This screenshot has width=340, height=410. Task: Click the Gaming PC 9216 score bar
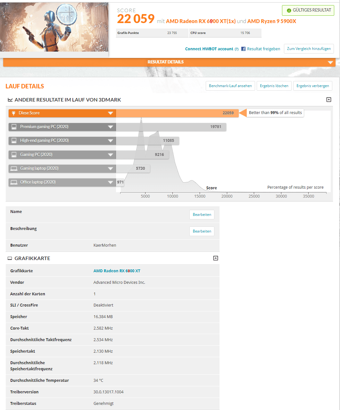[142, 155]
